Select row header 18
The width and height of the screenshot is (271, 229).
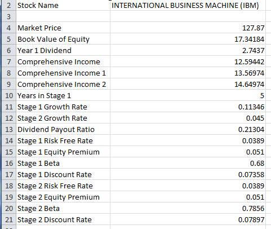tap(8, 186)
